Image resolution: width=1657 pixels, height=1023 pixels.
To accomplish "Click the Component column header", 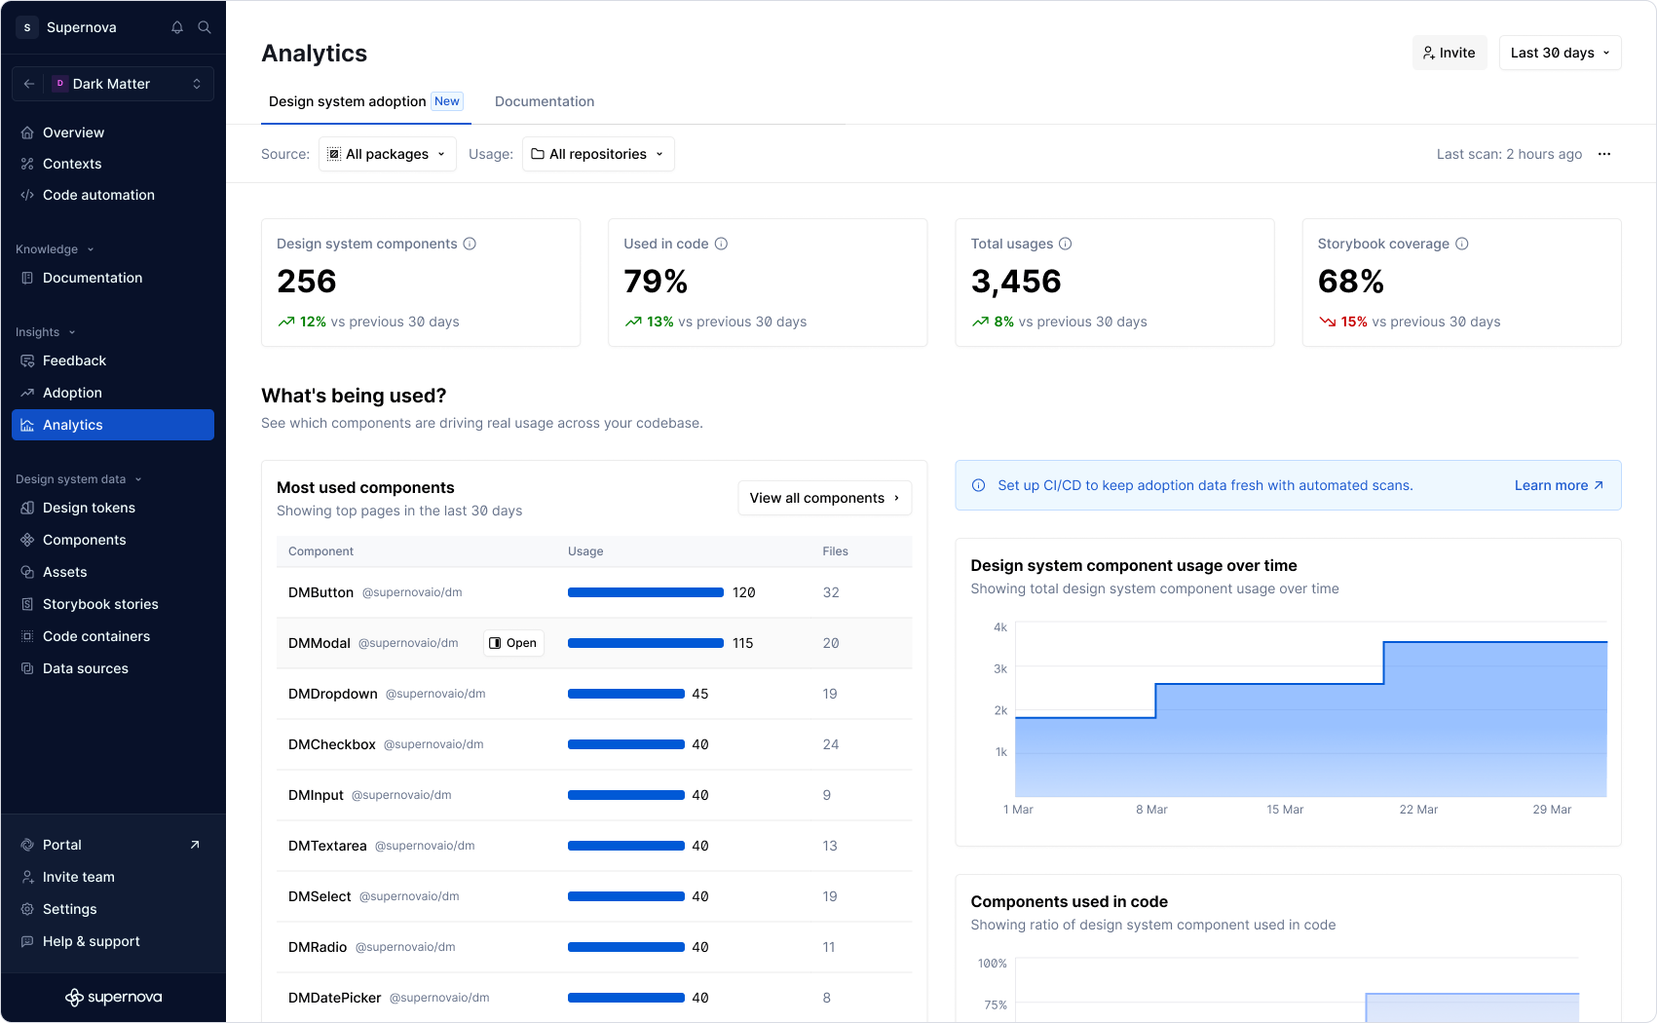I will pos(320,551).
